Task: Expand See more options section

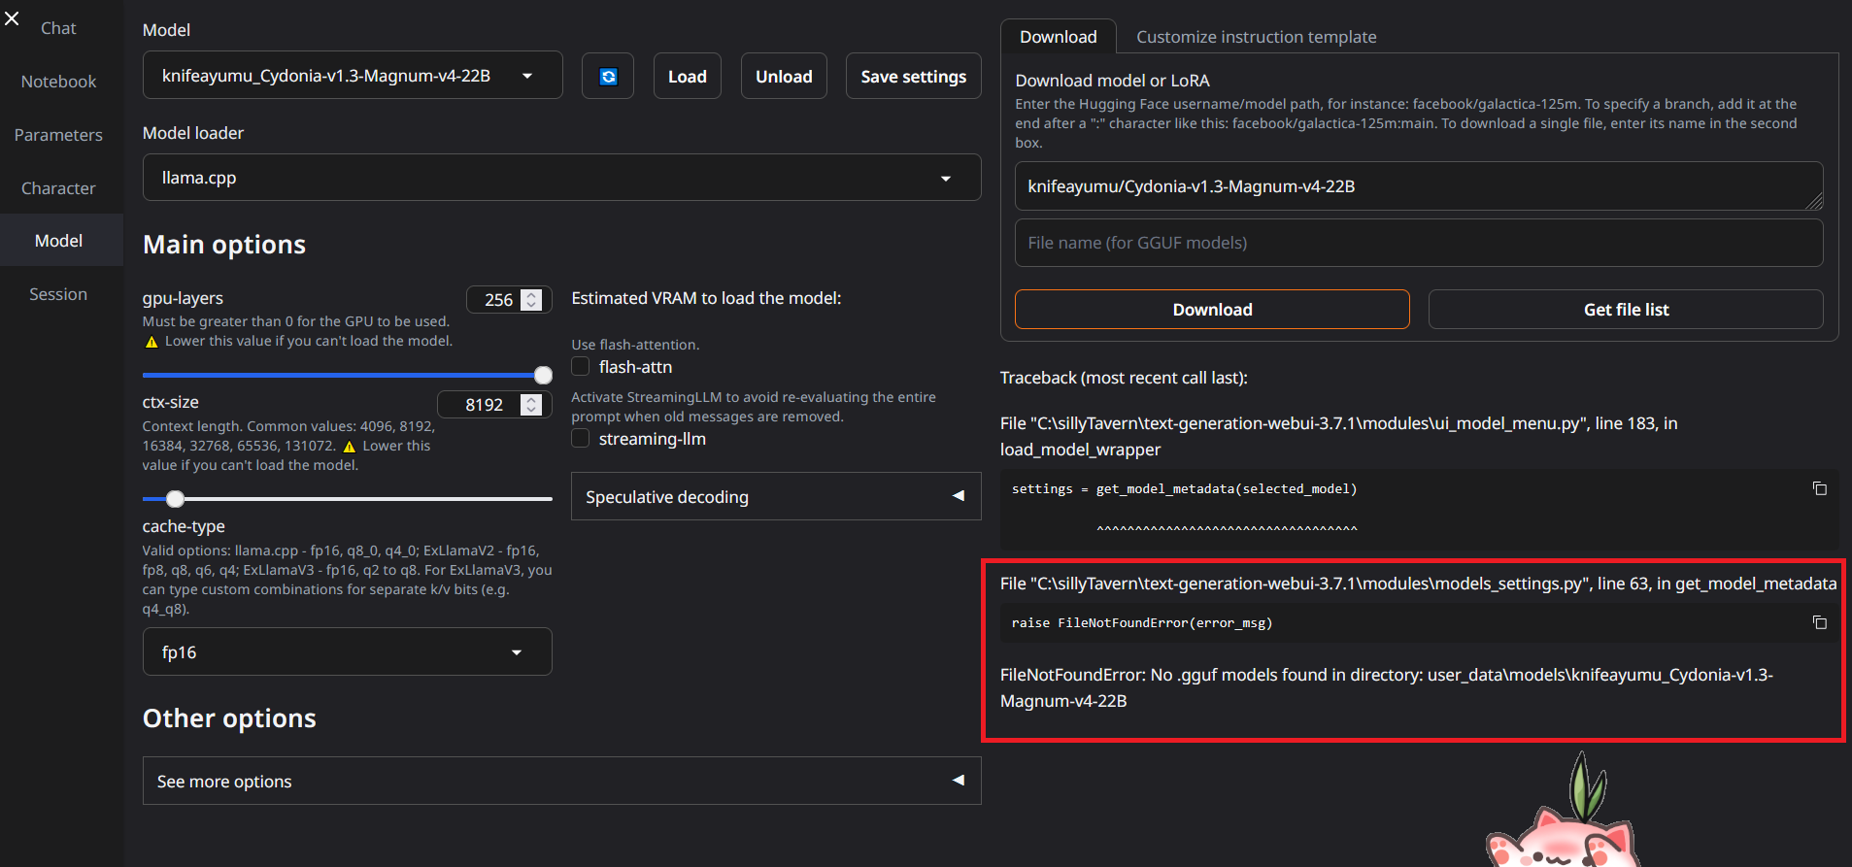Action: pos(561,782)
